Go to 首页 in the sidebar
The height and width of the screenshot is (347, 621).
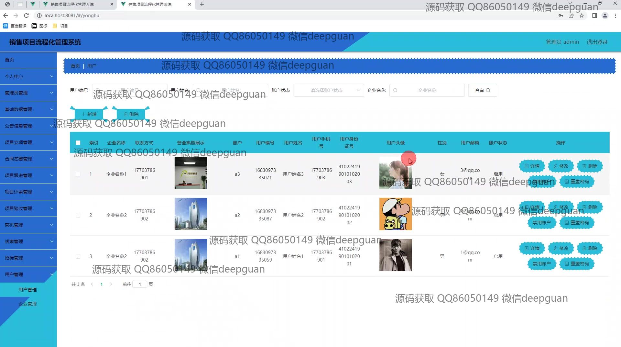(28, 60)
